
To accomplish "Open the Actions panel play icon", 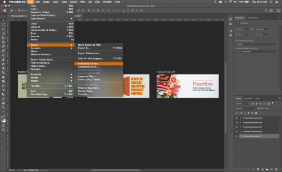I will (231, 24).
